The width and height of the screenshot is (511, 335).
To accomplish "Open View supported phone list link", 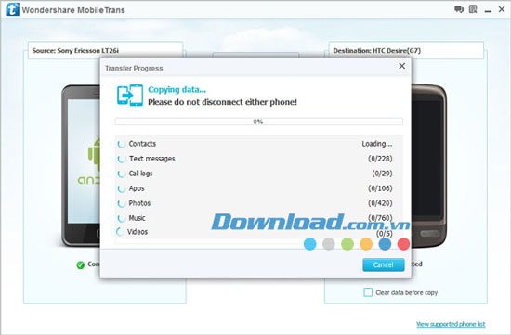I will pos(451,324).
